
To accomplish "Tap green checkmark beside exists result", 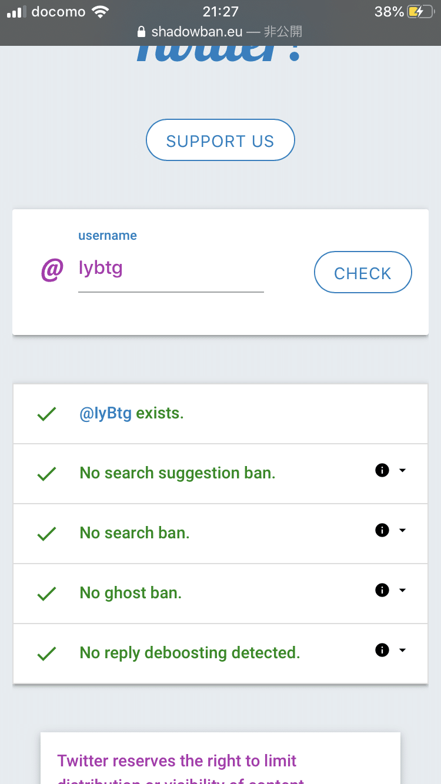I will coord(46,414).
